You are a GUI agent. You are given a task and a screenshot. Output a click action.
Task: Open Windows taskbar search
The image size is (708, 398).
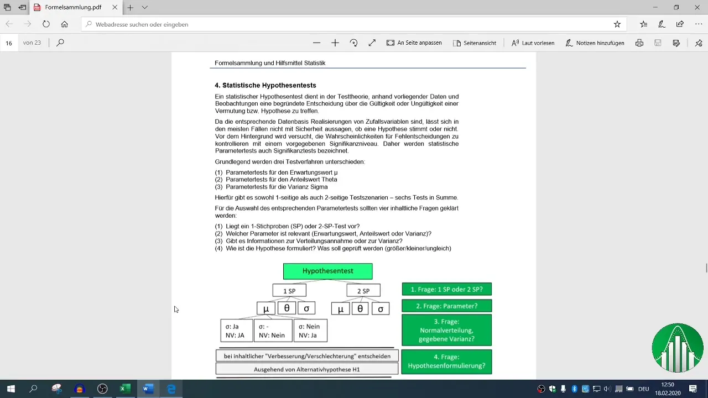[x=33, y=389]
